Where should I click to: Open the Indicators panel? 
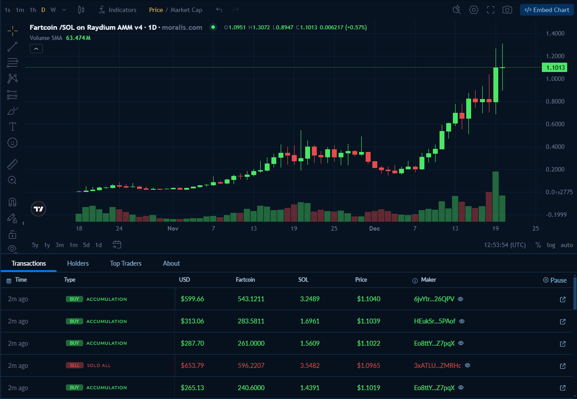click(117, 9)
